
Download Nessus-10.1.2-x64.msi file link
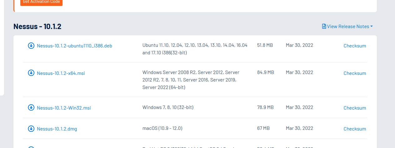coord(61,73)
